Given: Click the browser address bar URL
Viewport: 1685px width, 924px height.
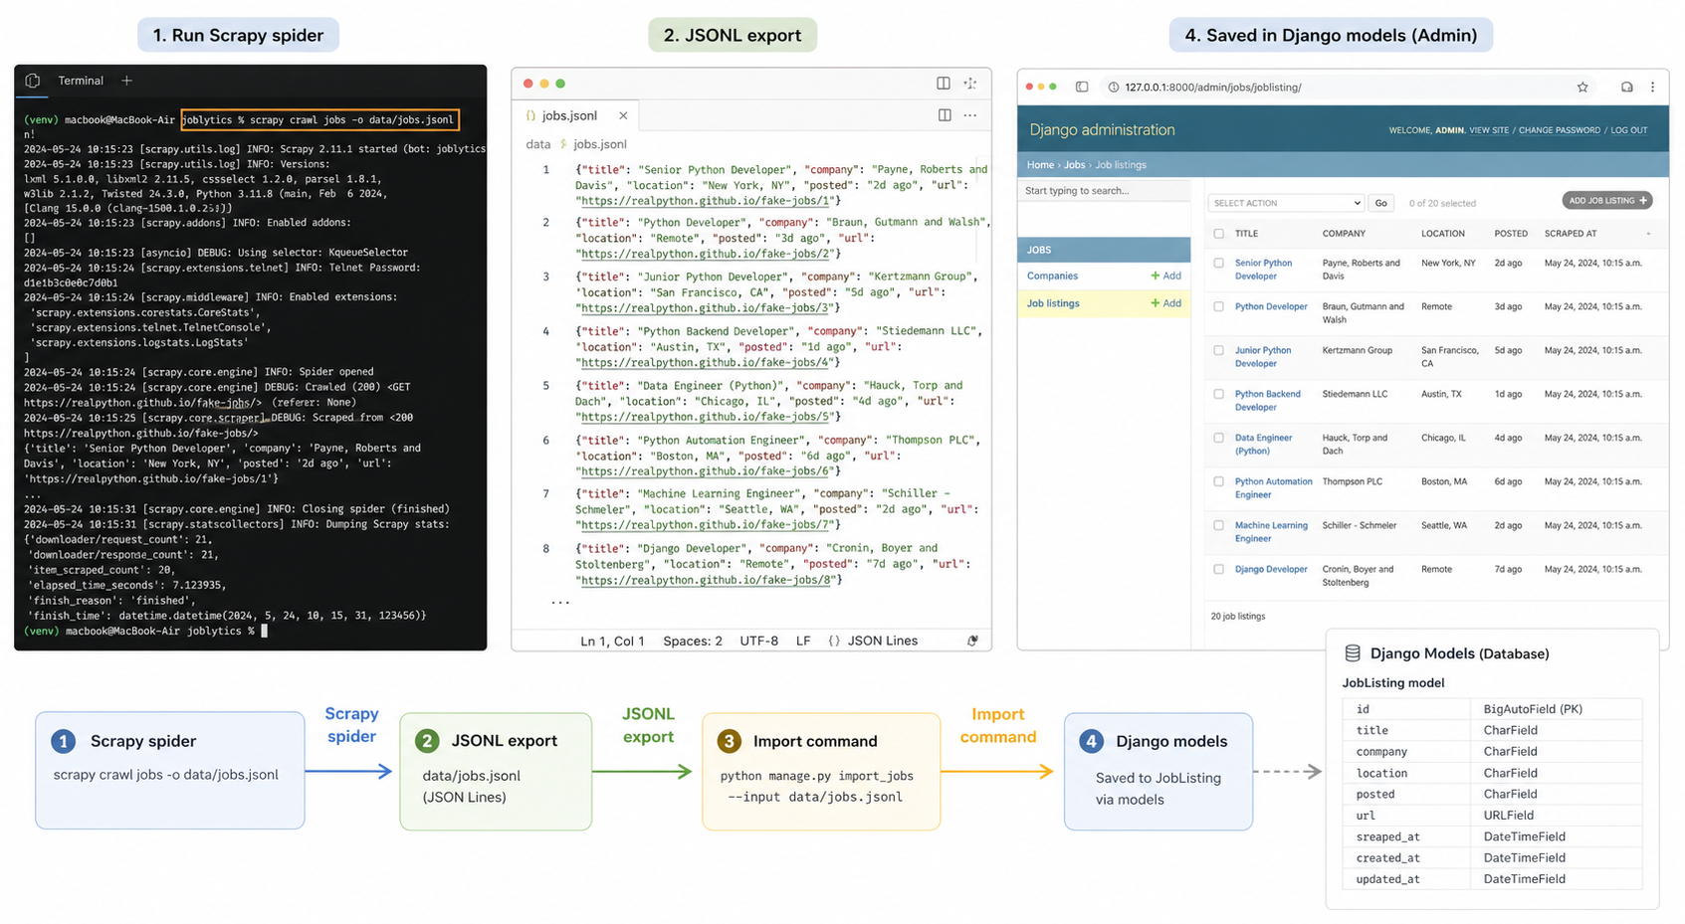Looking at the screenshot, I should pyautogui.click(x=1213, y=88).
